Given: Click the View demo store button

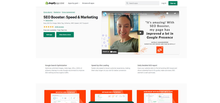Looking at the screenshot, I should pyautogui.click(x=65, y=35).
